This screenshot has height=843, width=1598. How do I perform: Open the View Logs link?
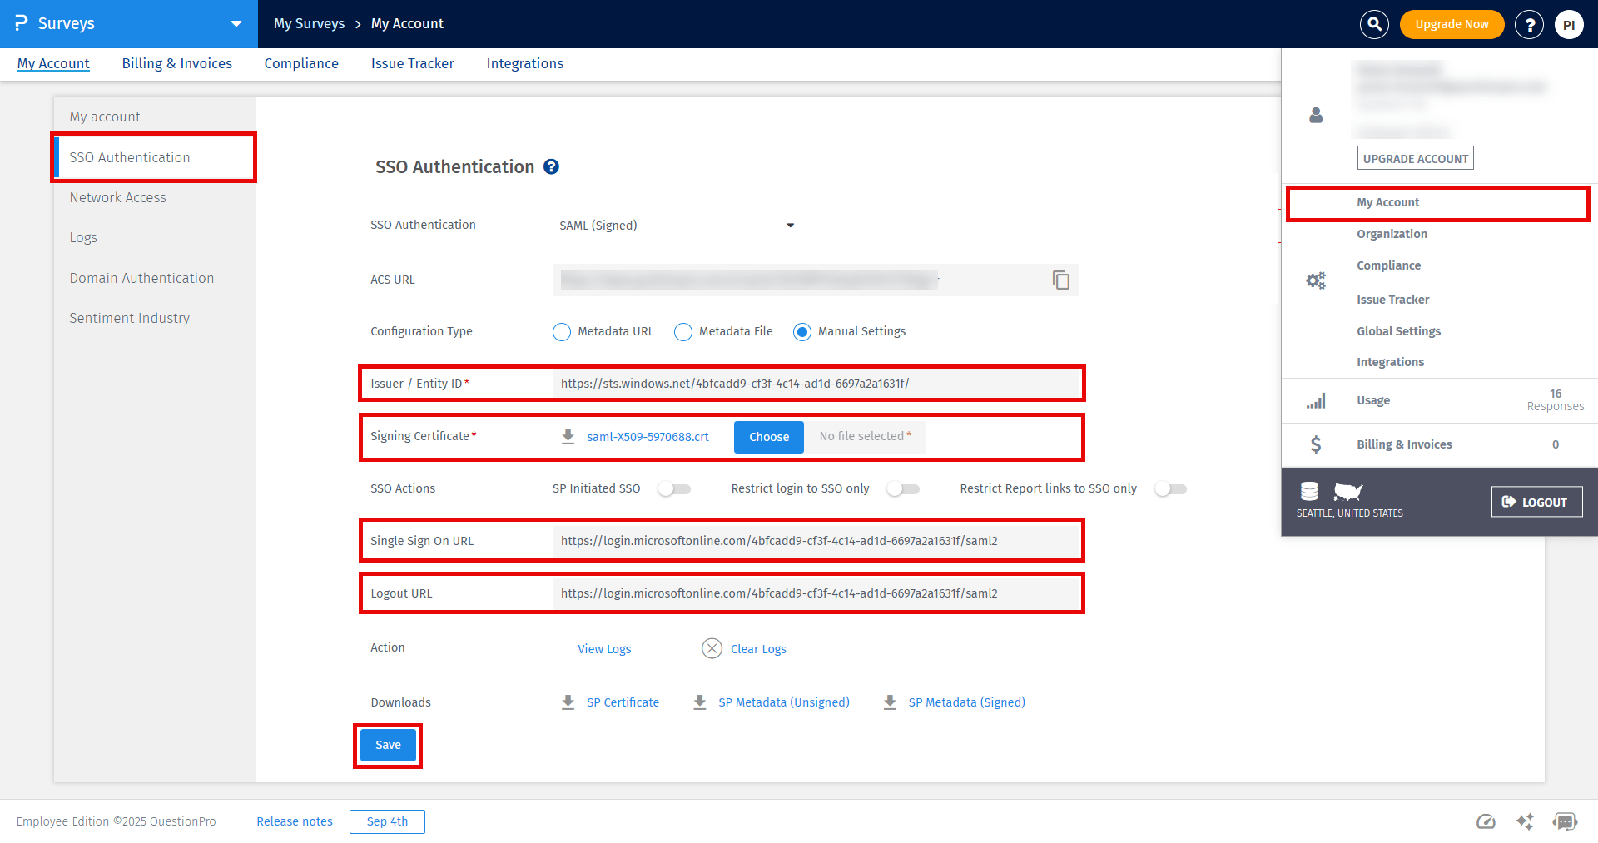pos(604,649)
